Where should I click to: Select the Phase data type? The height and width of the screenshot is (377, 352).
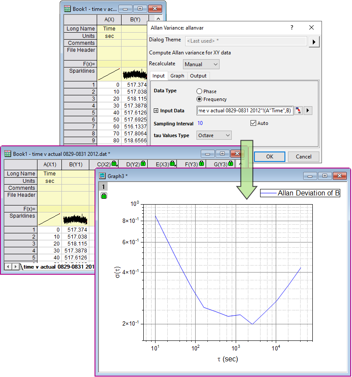point(200,91)
